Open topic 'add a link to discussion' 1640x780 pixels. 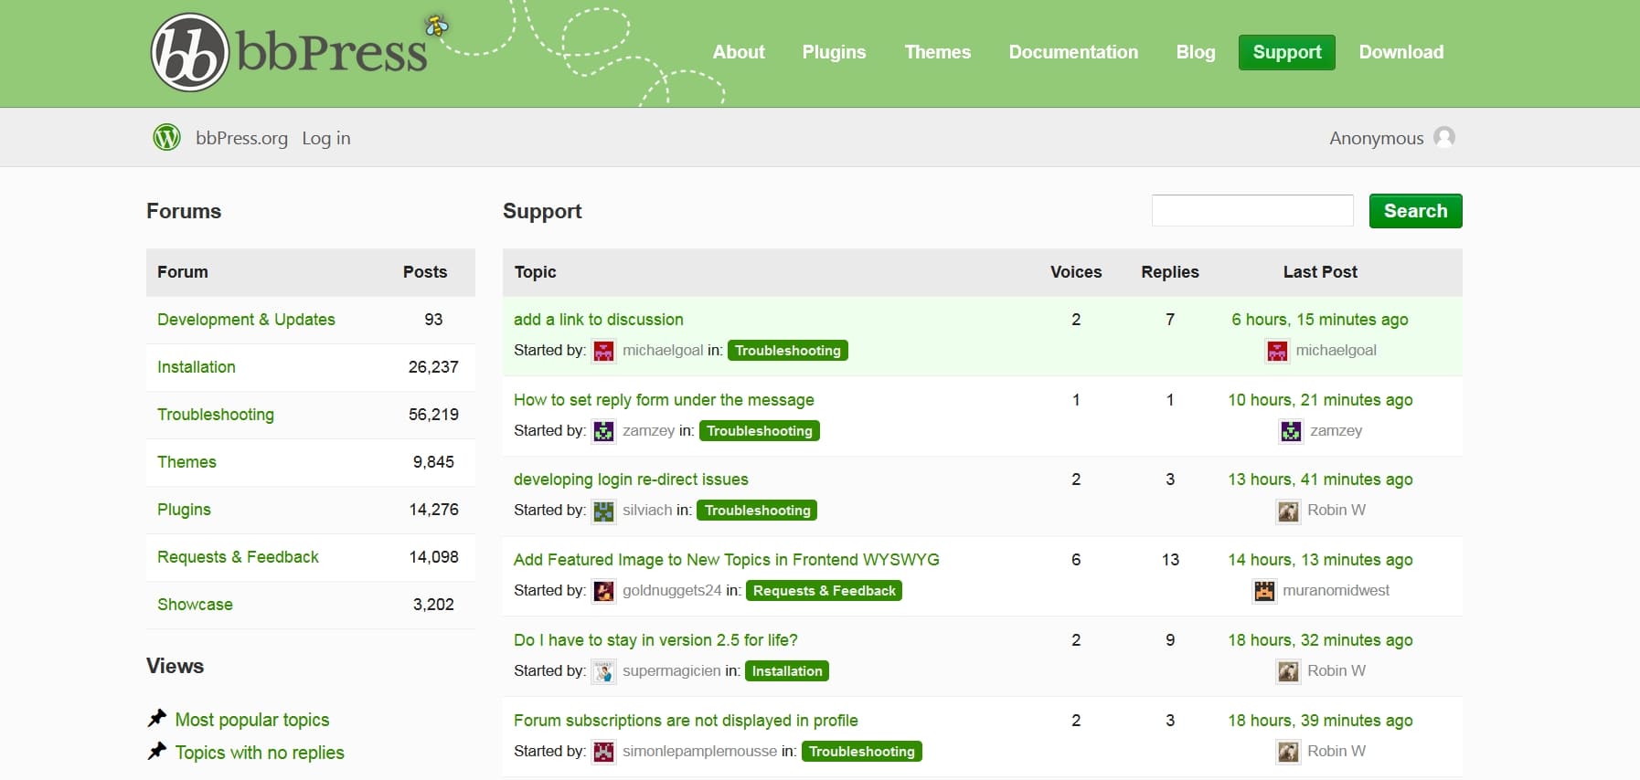click(x=599, y=320)
